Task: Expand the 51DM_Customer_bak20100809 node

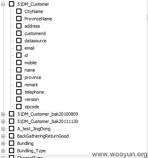Action: pos(3,114)
